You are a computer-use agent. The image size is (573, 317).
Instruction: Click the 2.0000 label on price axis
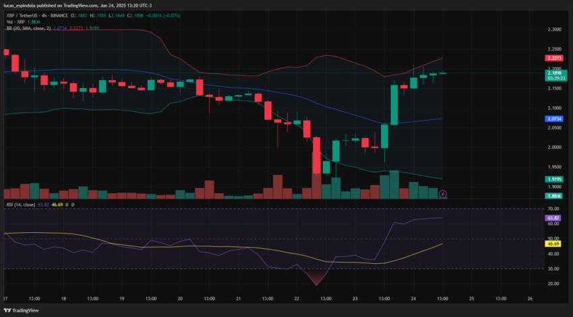pyautogui.click(x=554, y=147)
